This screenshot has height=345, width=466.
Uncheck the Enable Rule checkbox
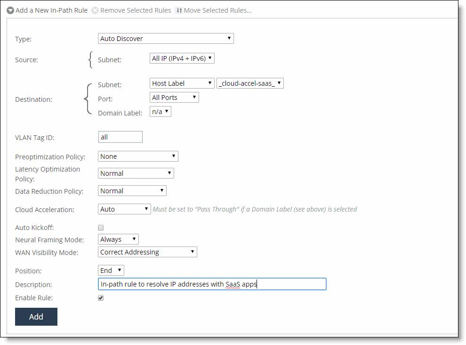[101, 298]
